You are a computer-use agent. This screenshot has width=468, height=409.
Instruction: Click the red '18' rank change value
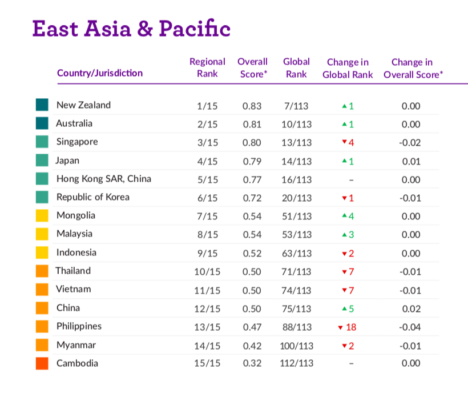point(351,327)
